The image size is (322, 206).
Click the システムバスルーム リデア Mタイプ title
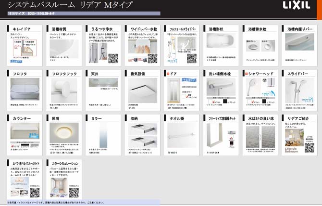coord(70,5)
